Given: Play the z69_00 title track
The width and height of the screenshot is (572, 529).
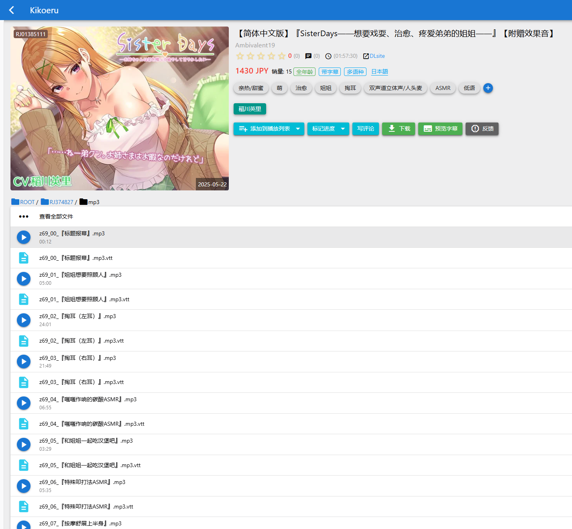Looking at the screenshot, I should pyautogui.click(x=24, y=237).
